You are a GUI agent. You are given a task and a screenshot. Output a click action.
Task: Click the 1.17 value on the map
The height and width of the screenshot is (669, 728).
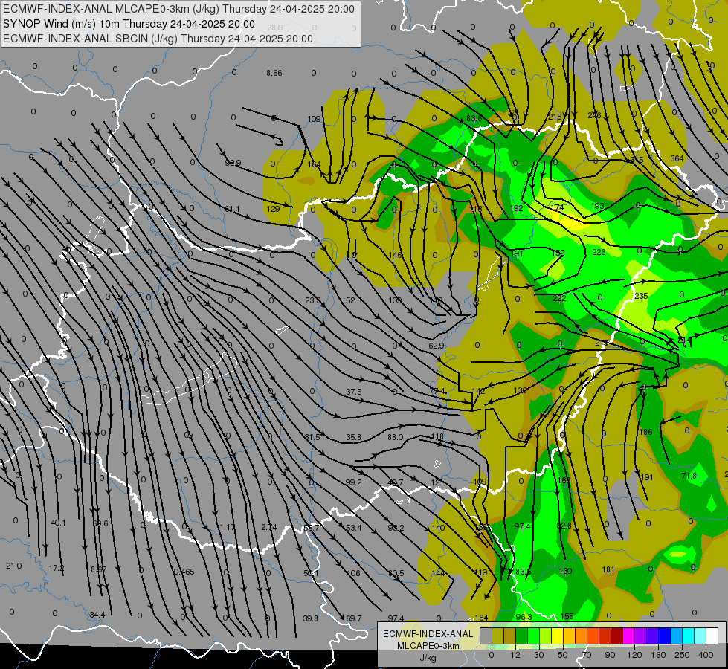[x=228, y=527]
